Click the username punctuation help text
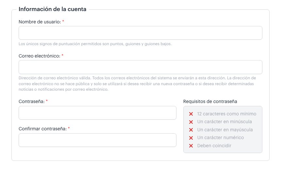Viewport: 281px width, 169px height. 95,44
